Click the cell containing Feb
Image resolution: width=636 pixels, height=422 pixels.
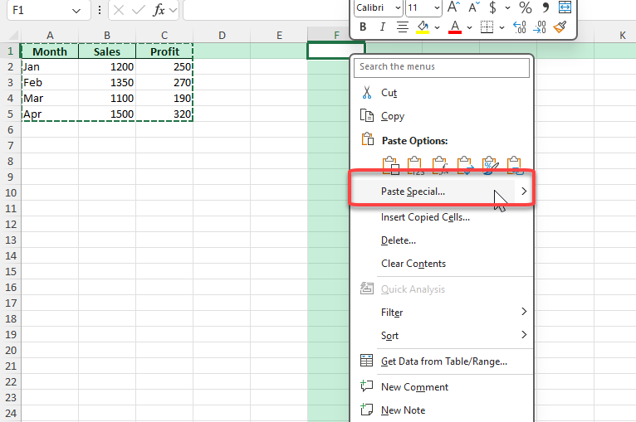tap(50, 83)
